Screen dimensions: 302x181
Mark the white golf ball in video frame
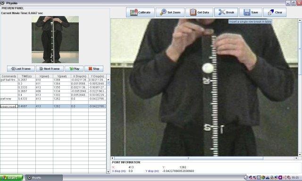208,68
